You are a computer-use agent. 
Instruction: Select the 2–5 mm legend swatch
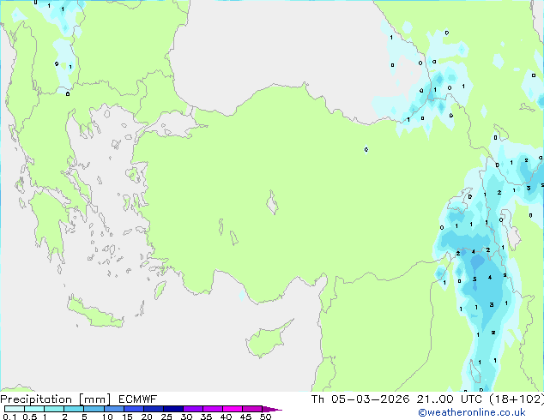click(74, 409)
